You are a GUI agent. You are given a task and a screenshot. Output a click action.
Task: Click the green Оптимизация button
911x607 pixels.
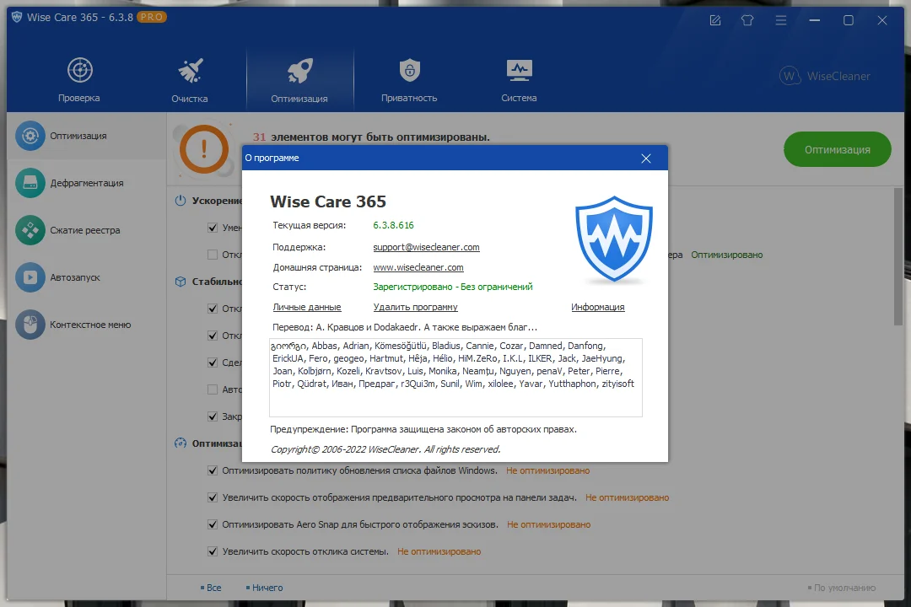click(x=838, y=149)
